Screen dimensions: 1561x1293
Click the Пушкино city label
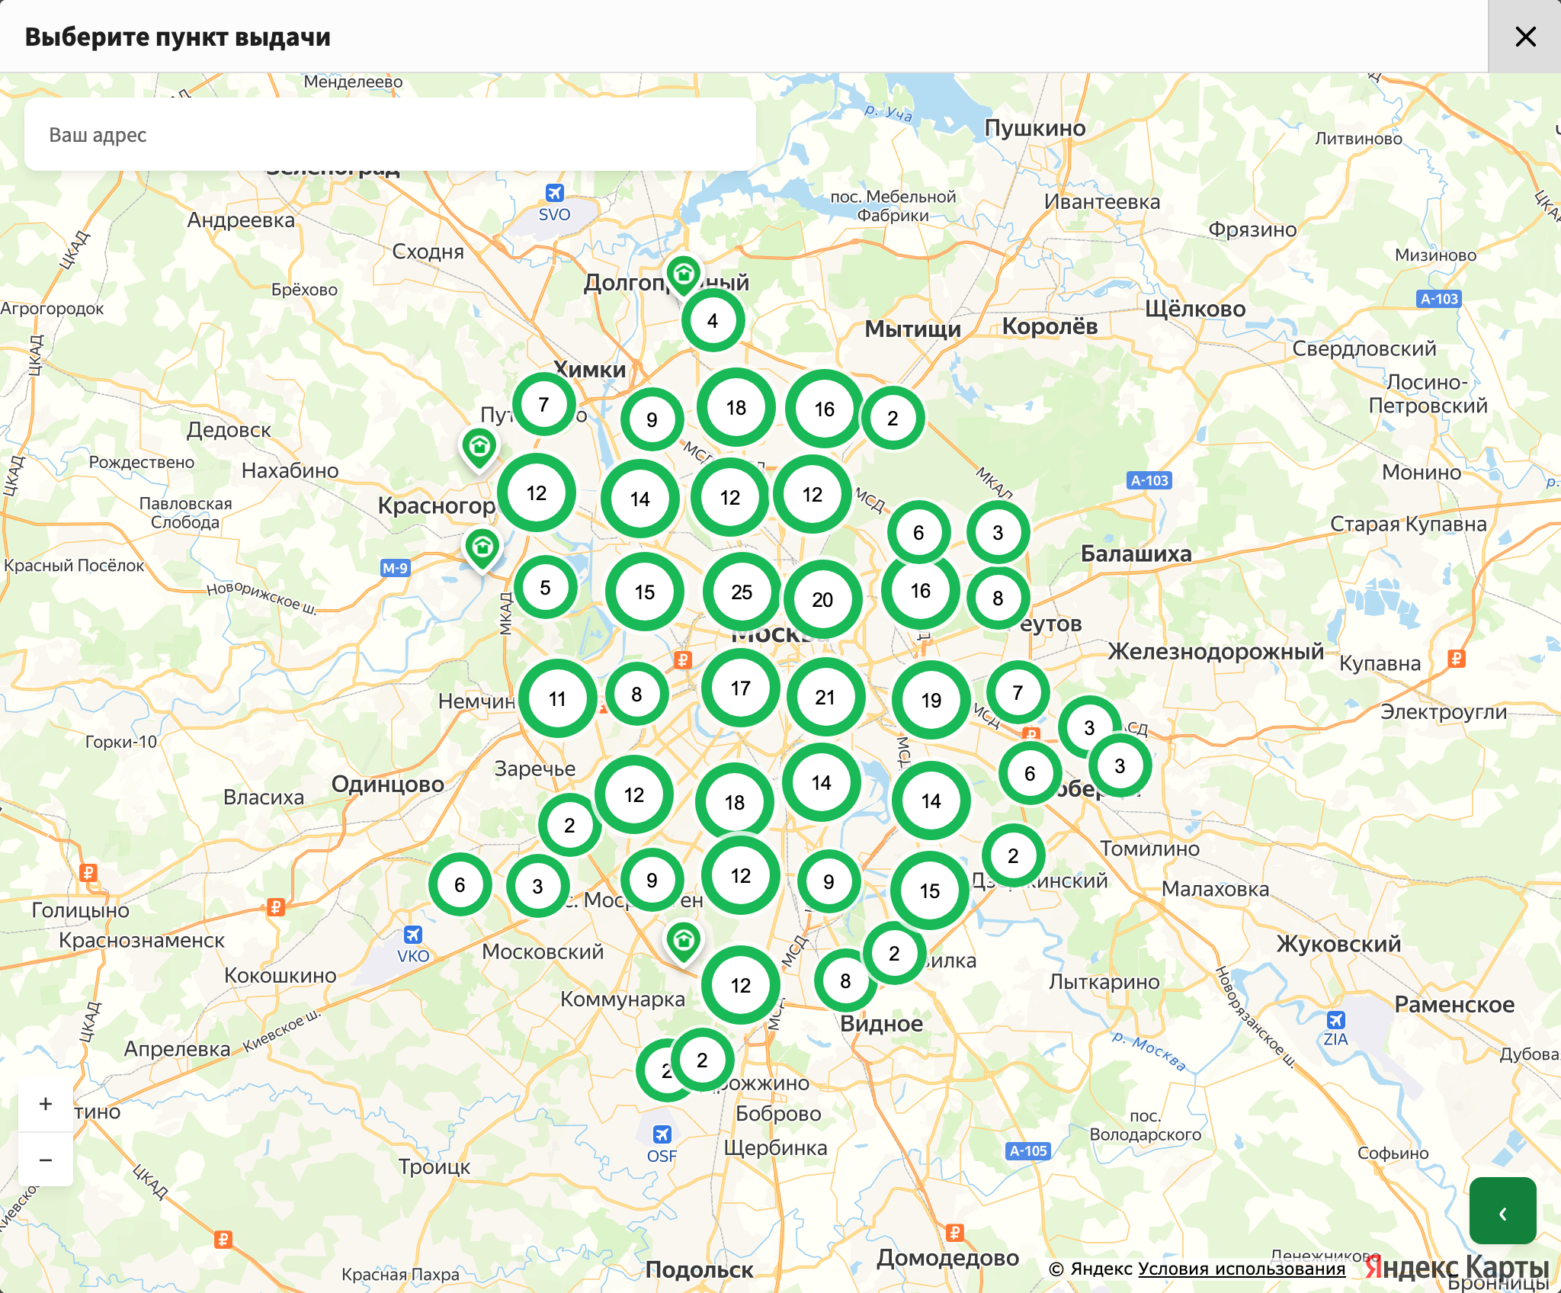[1035, 128]
